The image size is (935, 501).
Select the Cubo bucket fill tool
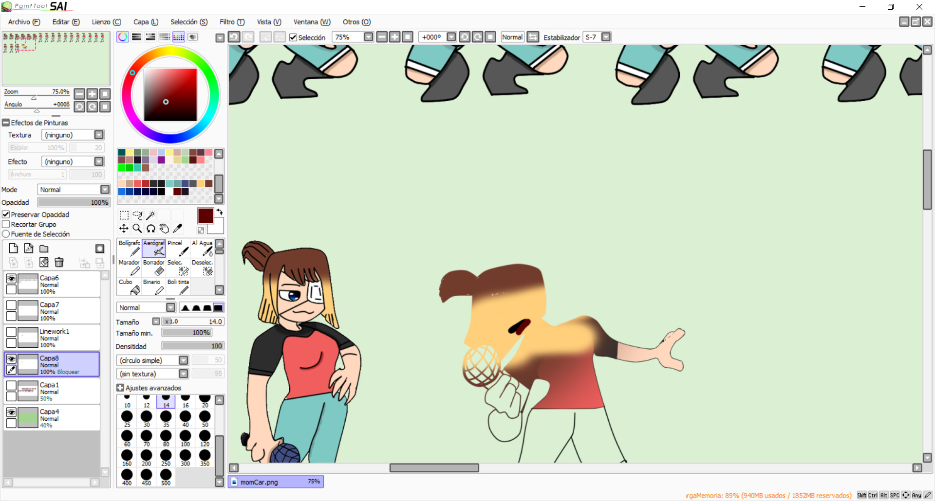(x=130, y=287)
